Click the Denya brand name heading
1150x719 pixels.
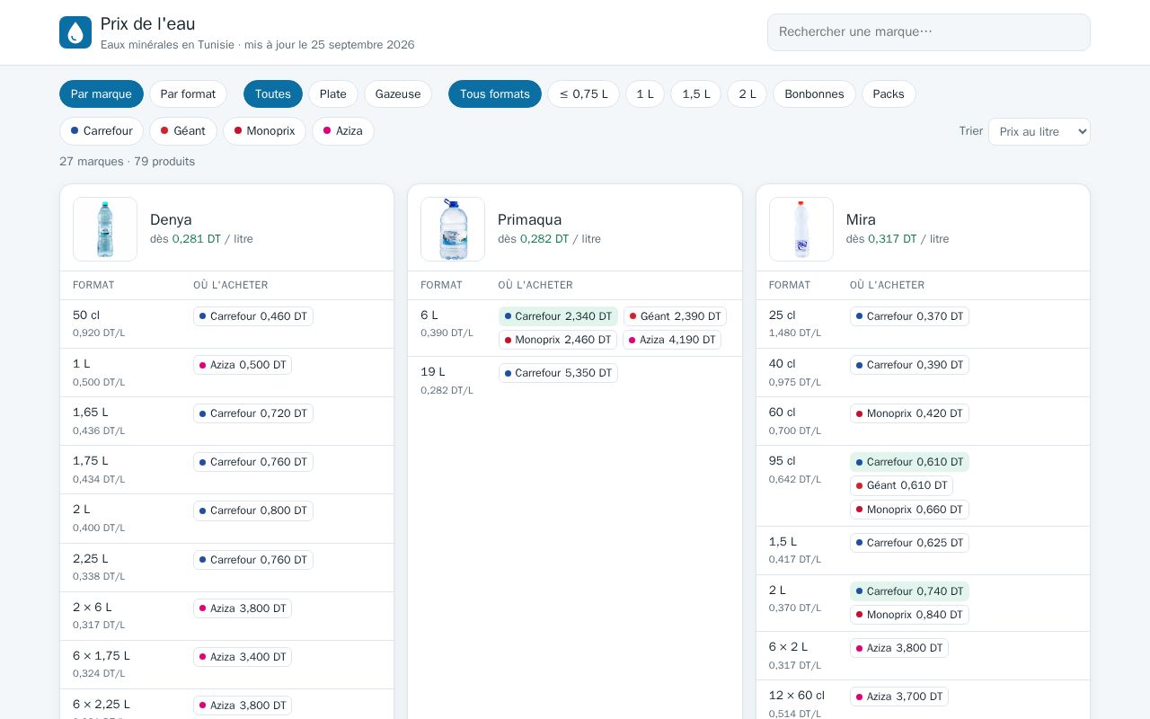pos(171,219)
